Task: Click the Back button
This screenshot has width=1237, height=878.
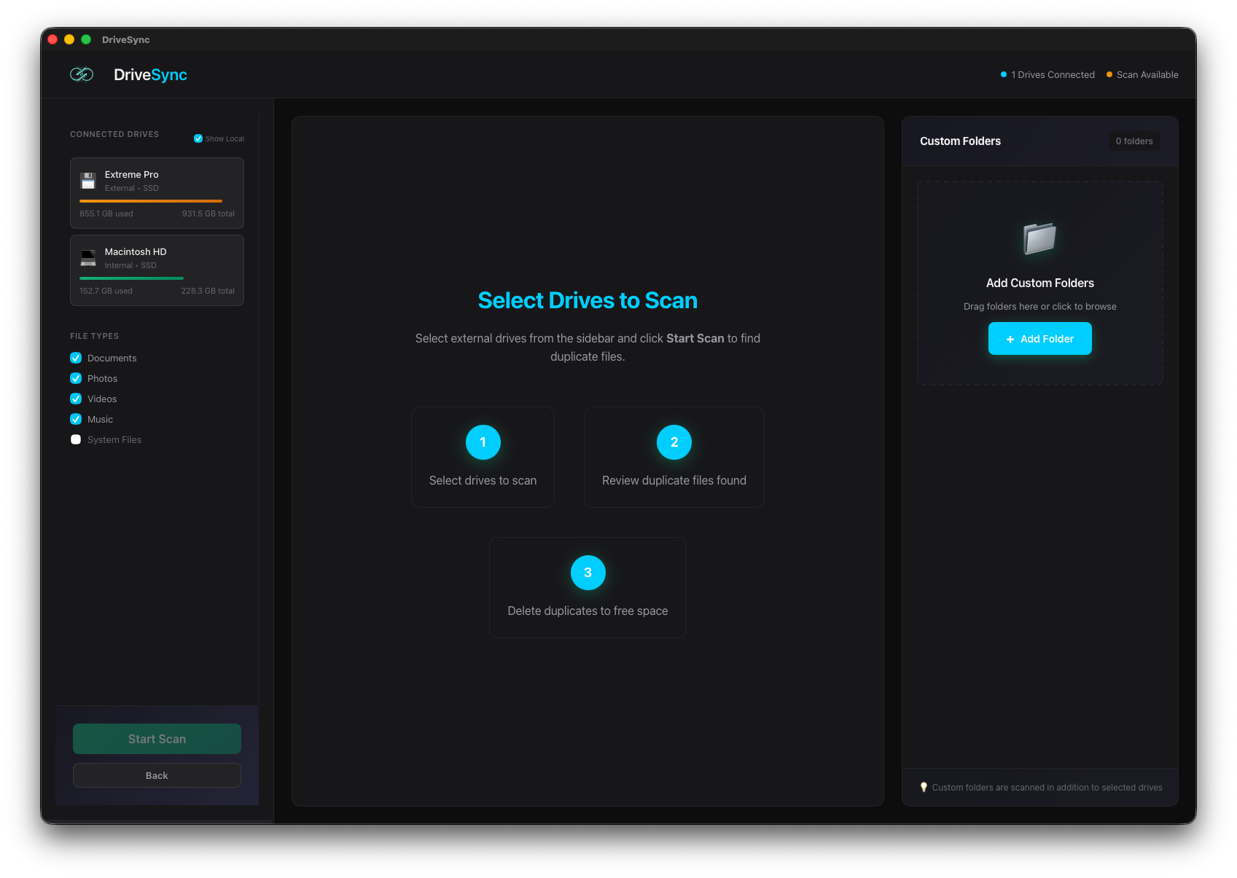Action: click(156, 775)
